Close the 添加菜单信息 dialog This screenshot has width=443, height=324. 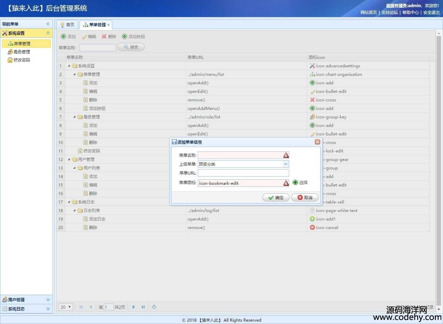coord(317,142)
